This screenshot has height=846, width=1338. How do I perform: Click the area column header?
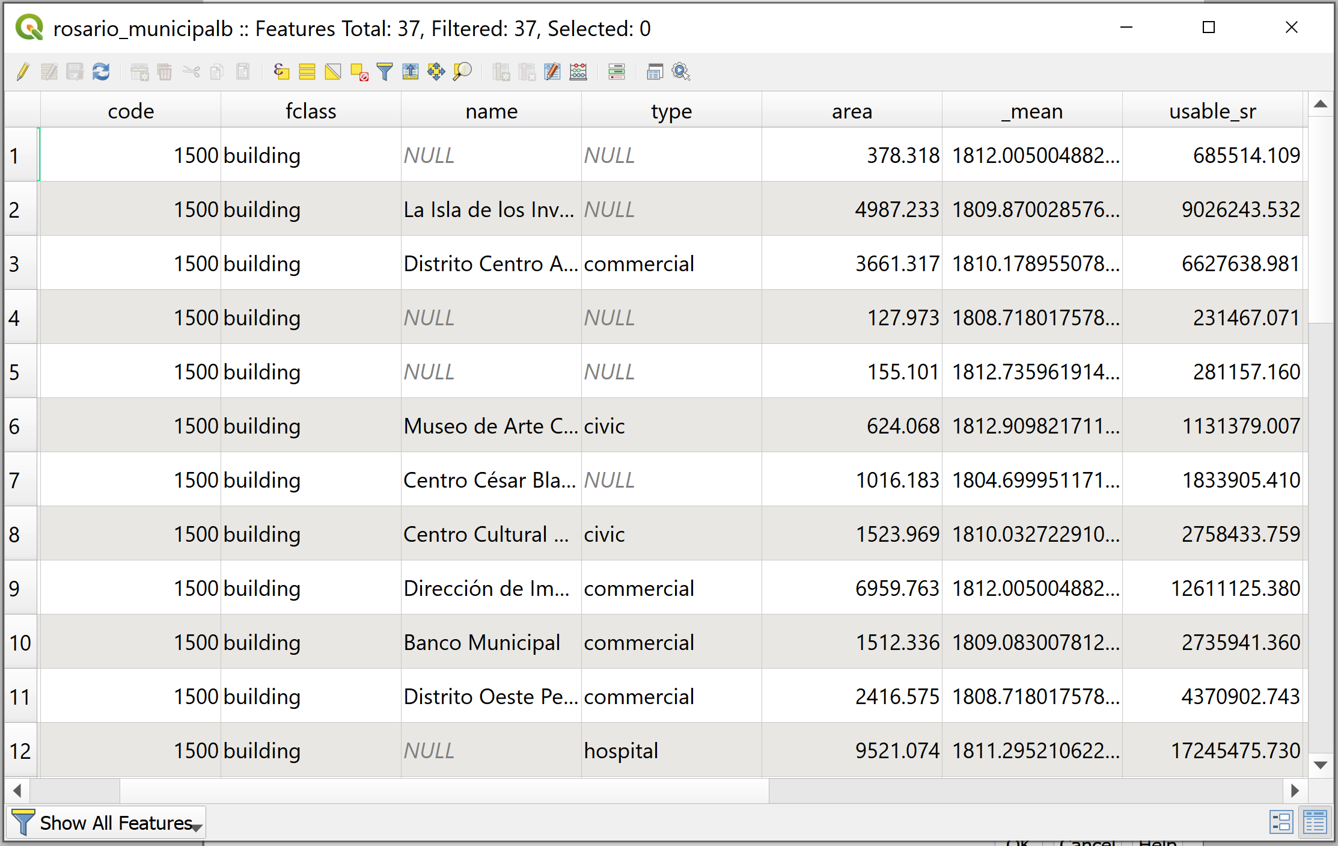click(x=851, y=111)
